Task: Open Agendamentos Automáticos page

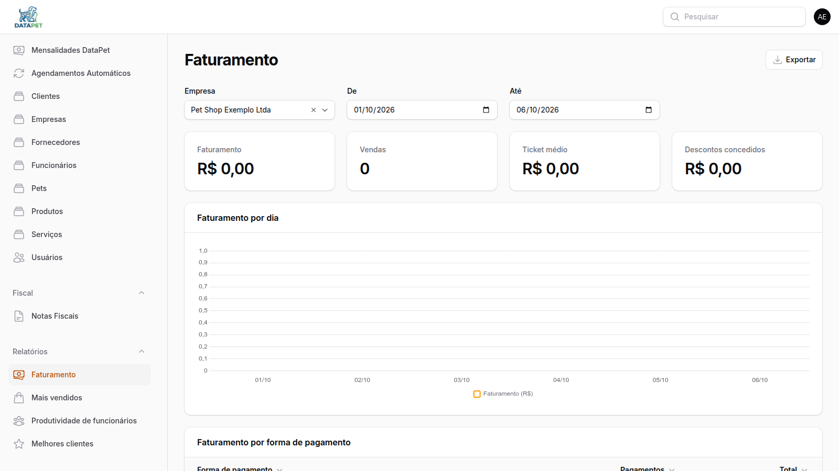Action: point(80,73)
